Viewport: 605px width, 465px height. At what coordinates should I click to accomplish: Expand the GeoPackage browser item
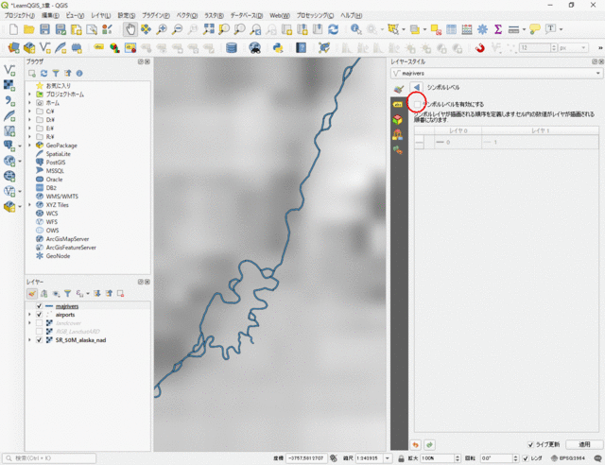tap(29, 146)
